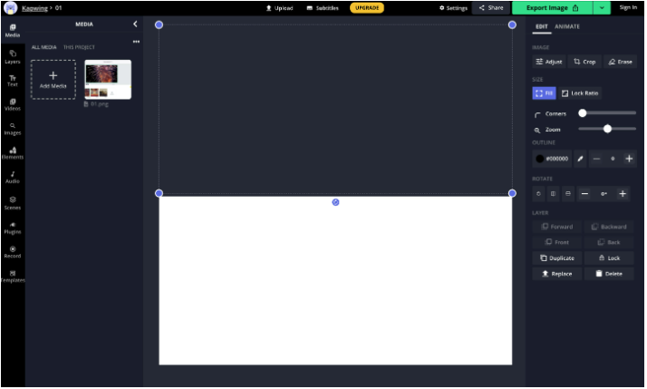Decrease rotation angle with minus

[x=584, y=194]
